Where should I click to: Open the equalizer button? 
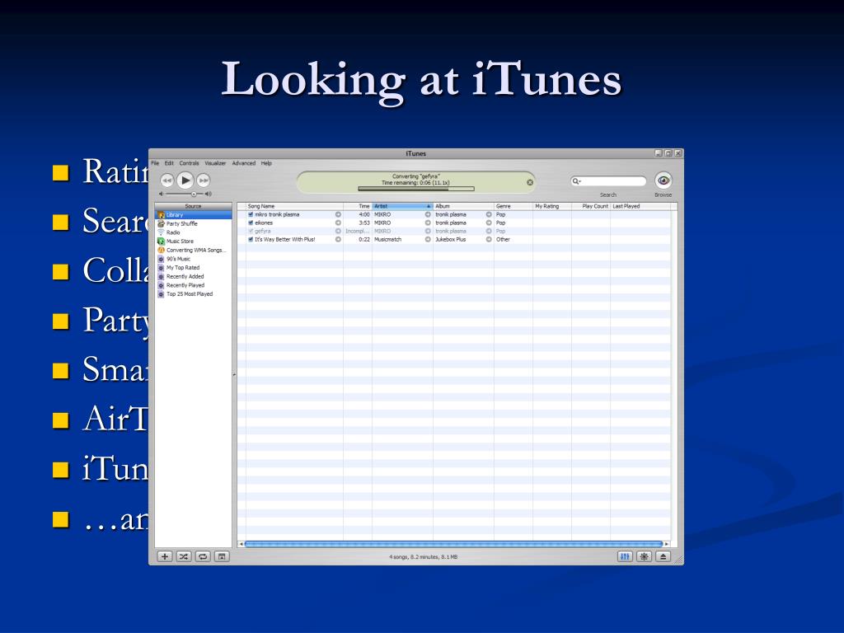click(625, 556)
